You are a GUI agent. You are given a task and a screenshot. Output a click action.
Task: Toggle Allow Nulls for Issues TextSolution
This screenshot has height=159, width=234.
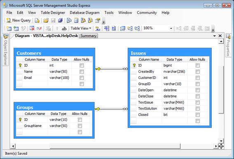click(198, 109)
